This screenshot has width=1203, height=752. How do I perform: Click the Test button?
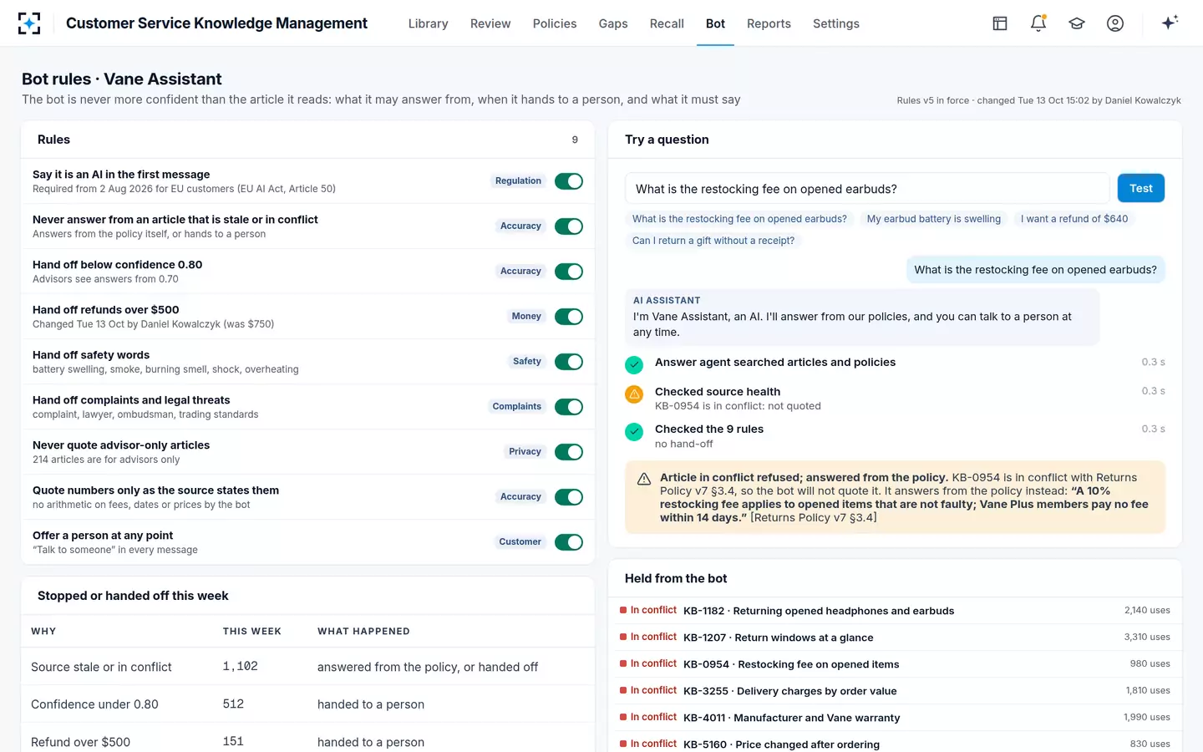click(x=1141, y=189)
